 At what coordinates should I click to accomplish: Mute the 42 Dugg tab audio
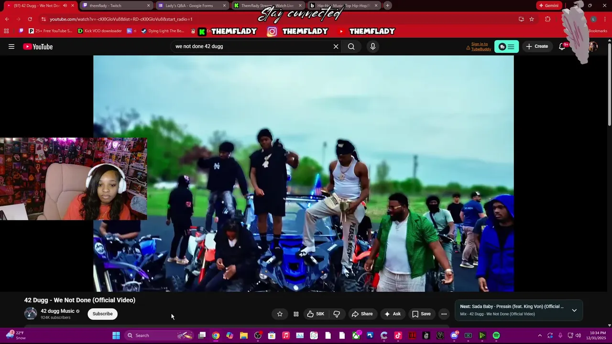pyautogui.click(x=65, y=6)
